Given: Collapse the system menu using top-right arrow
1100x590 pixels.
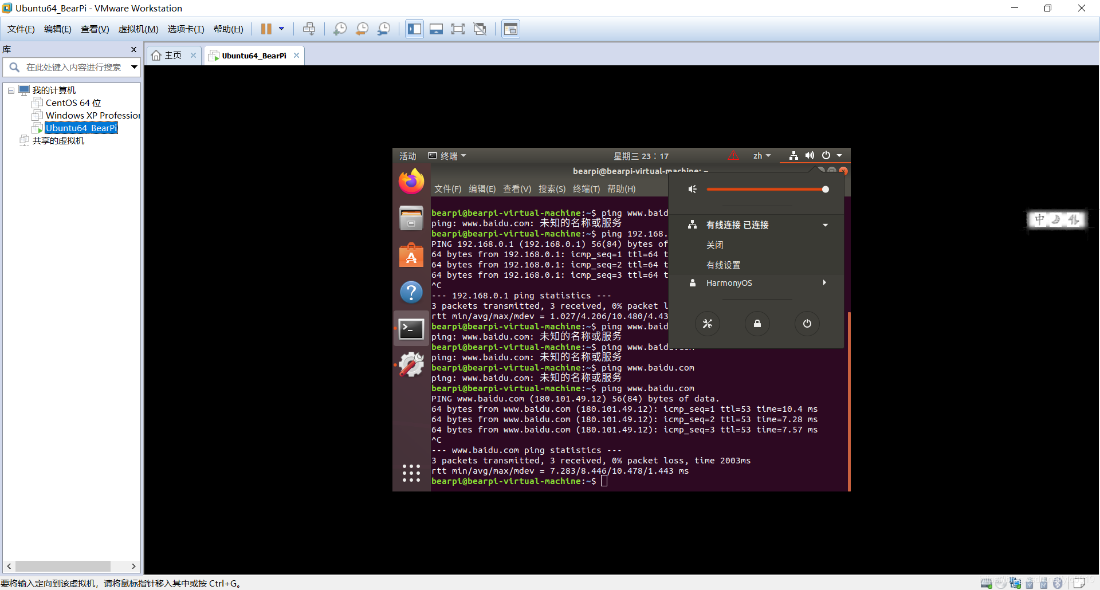Looking at the screenshot, I should point(839,156).
